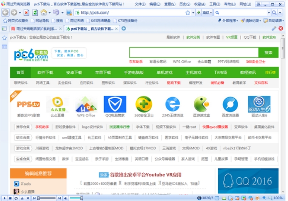Image resolution: width=288 pixels, height=201 pixels.
Task: Open the 网址导航 bookmark
Action: (40, 21)
